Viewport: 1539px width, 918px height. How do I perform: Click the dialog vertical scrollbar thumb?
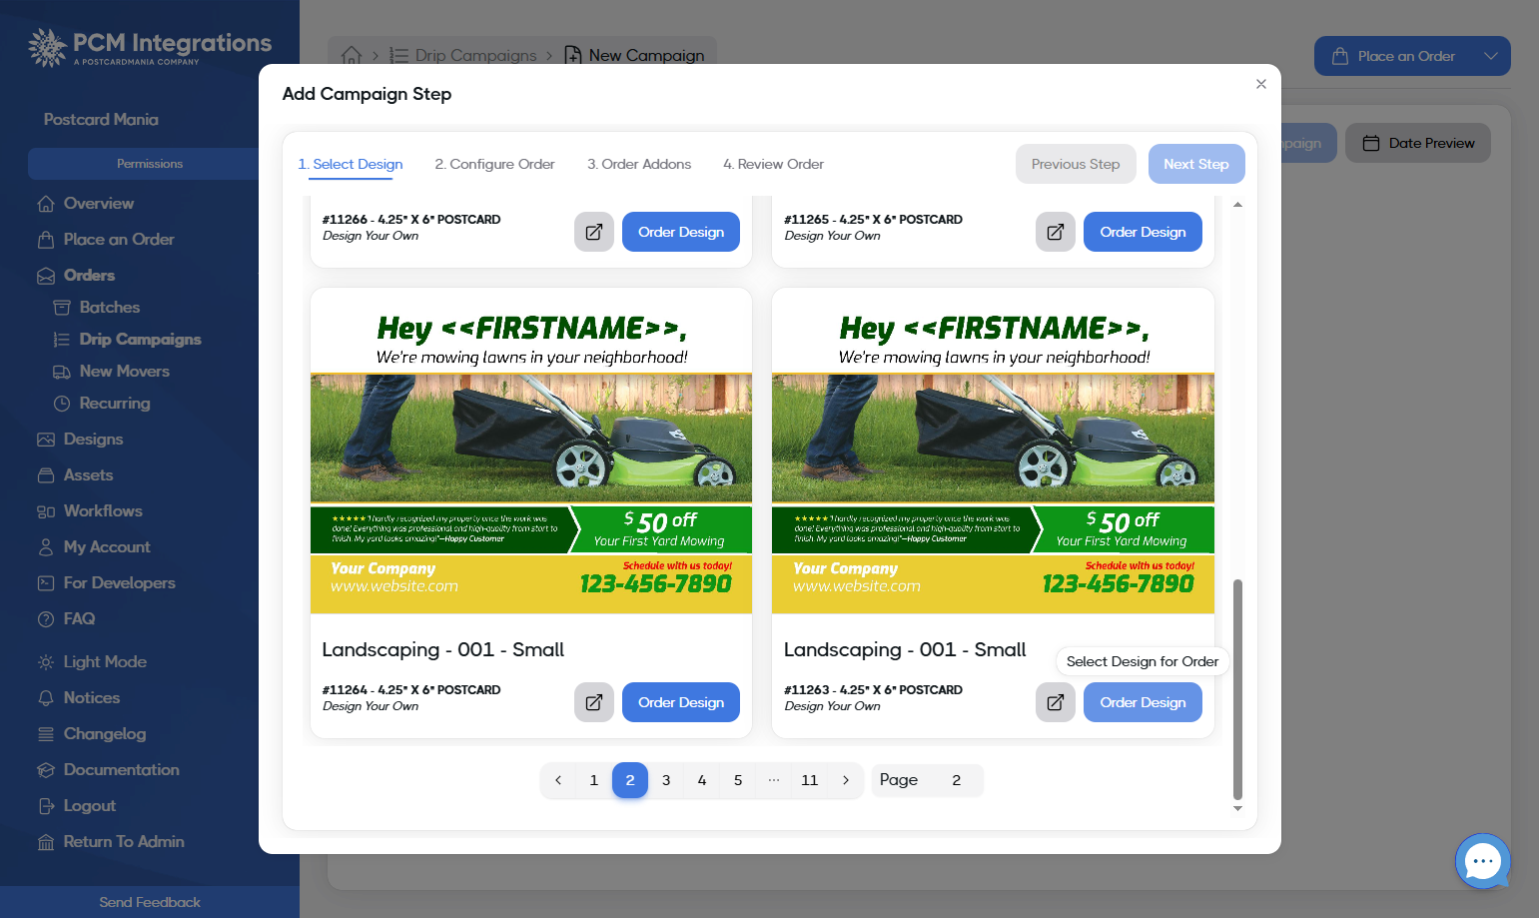[1238, 689]
